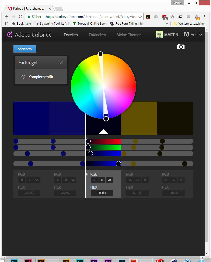
Task: Click the green lock Sicher security indicator
Action: click(x=34, y=17)
